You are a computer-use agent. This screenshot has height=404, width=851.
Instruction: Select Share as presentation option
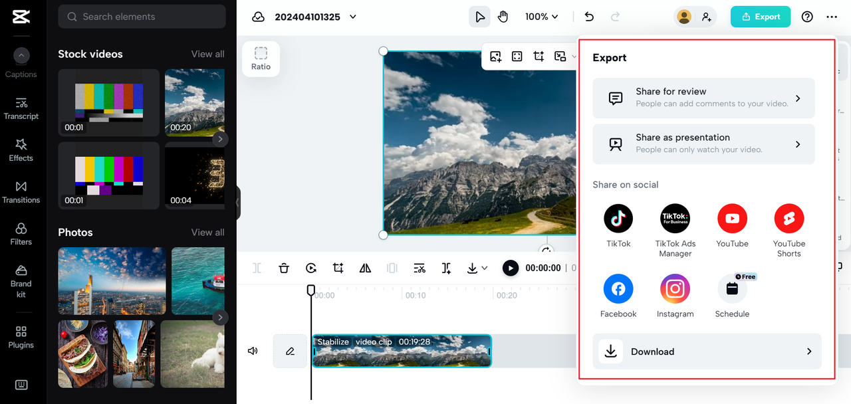pyautogui.click(x=703, y=144)
